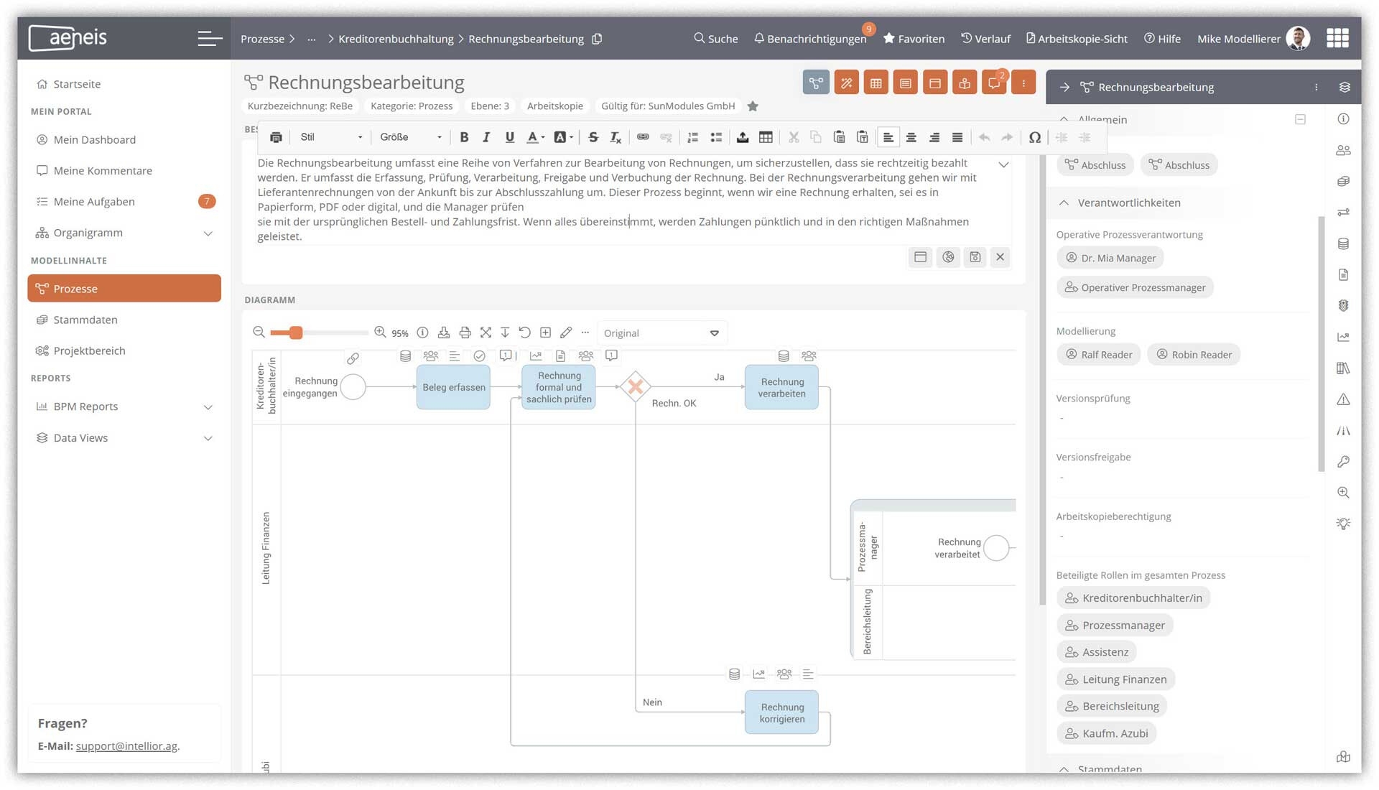Insert a table via toolbar icon
1379x790 pixels.
point(766,137)
